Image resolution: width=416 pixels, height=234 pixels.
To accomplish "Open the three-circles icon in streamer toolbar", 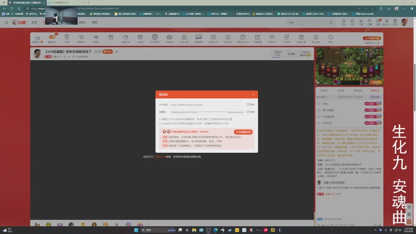I will [184, 37].
